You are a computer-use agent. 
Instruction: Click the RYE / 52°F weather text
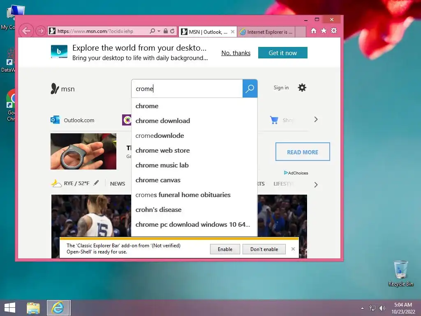point(76,183)
